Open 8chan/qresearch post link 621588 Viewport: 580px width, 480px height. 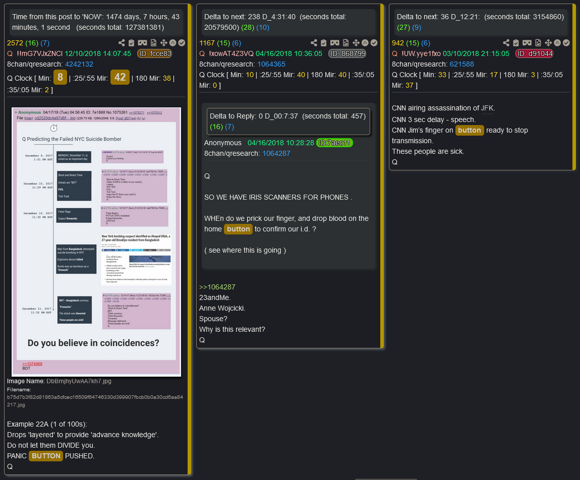tap(461, 64)
